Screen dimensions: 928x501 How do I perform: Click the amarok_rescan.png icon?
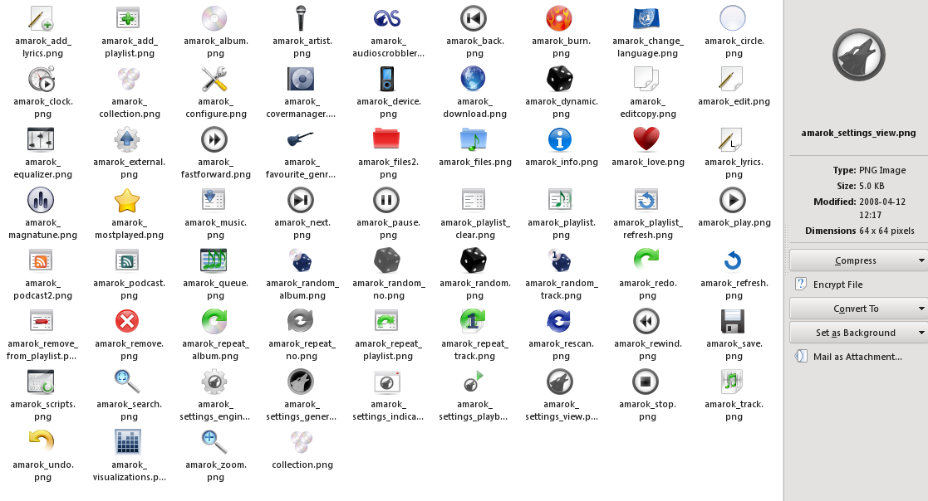pyautogui.click(x=560, y=321)
